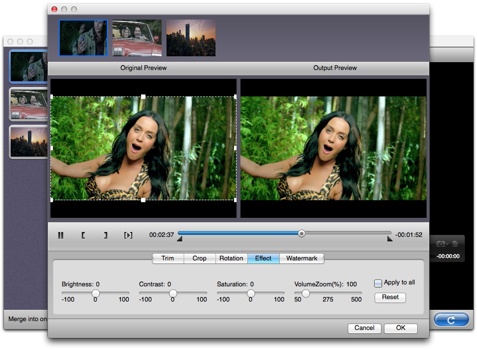Select skyline clip in back window list
Viewport: 477px width, 350px height.
click(x=28, y=142)
